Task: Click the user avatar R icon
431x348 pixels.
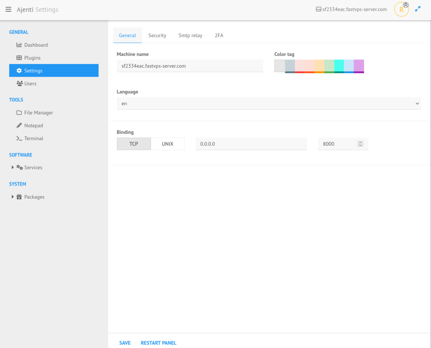Action: (x=401, y=9)
